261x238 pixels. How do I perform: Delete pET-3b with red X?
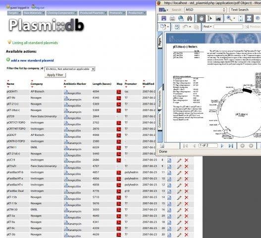coord(186,235)
